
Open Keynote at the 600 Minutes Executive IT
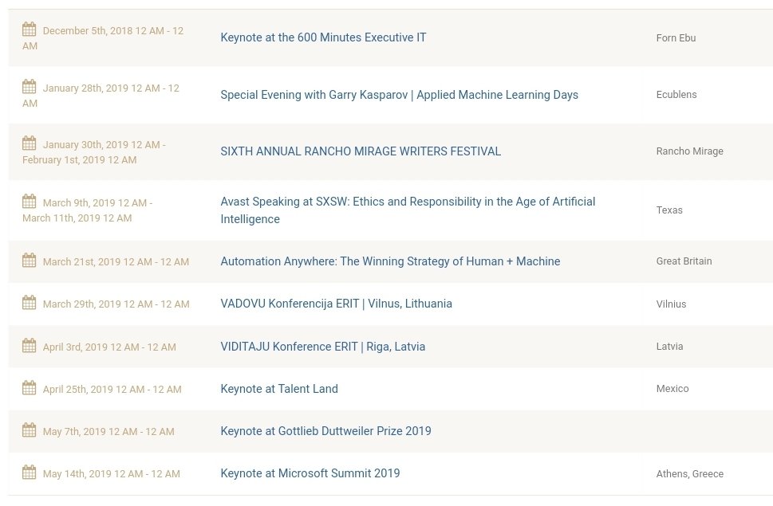pos(323,37)
